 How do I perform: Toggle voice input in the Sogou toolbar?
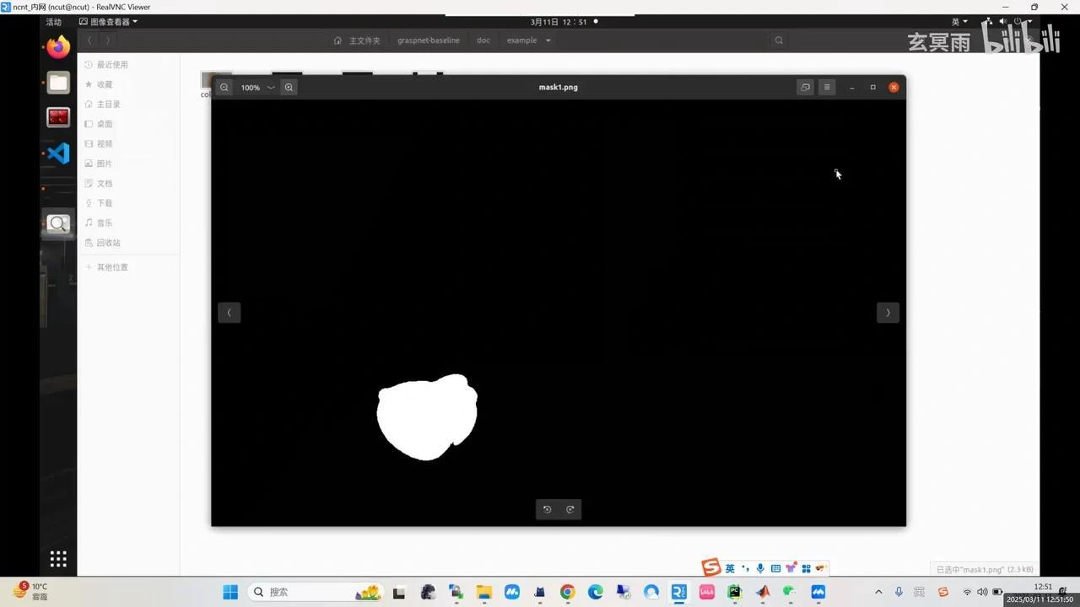coord(759,567)
